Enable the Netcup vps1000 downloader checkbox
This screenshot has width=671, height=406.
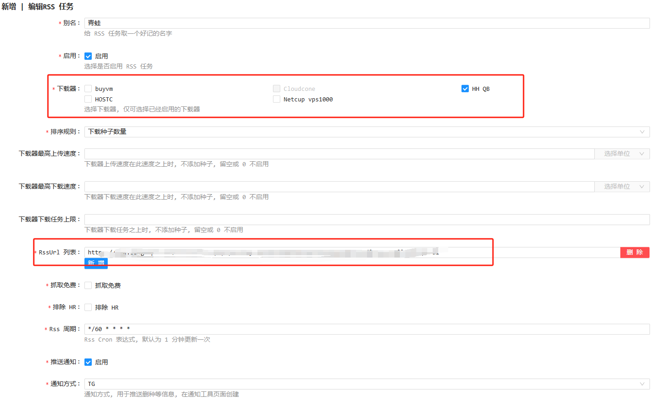point(277,99)
